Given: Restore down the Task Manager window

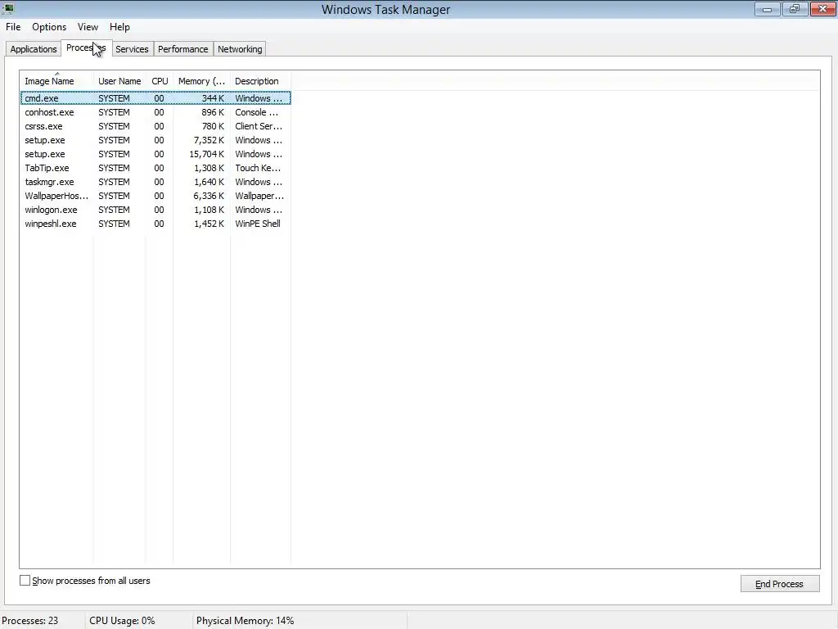Looking at the screenshot, I should tap(795, 9).
